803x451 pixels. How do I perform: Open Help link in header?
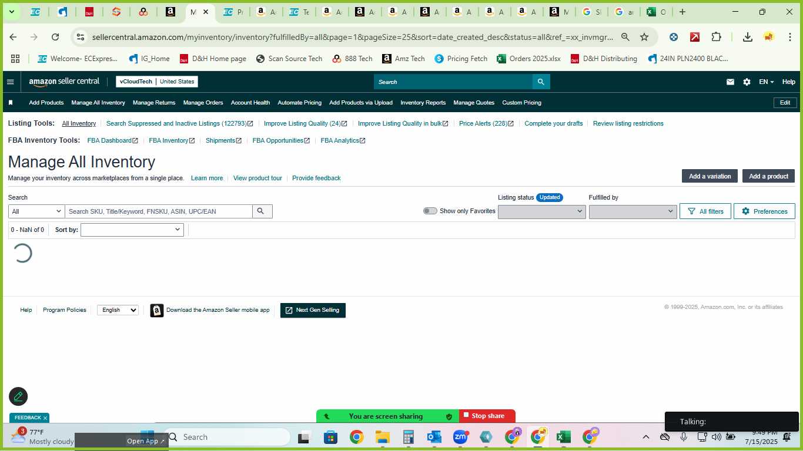coord(788,82)
